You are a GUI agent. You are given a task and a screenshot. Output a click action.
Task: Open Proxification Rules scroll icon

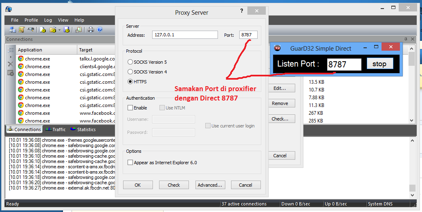click(22, 30)
